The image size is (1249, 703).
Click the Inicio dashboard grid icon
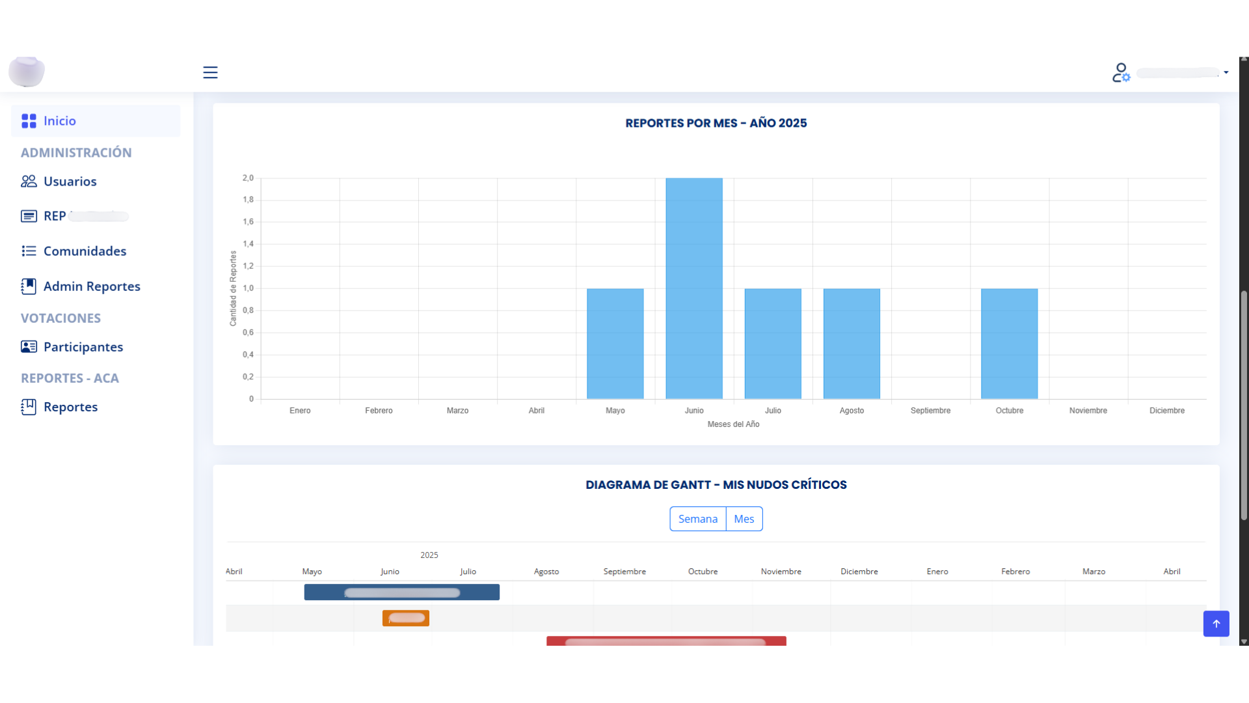[29, 121]
